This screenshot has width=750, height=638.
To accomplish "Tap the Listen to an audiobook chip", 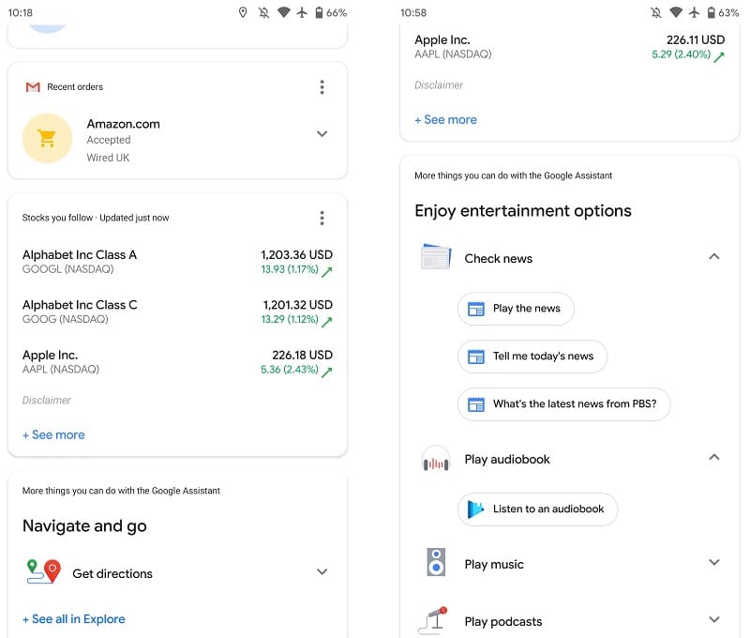I will point(537,509).
